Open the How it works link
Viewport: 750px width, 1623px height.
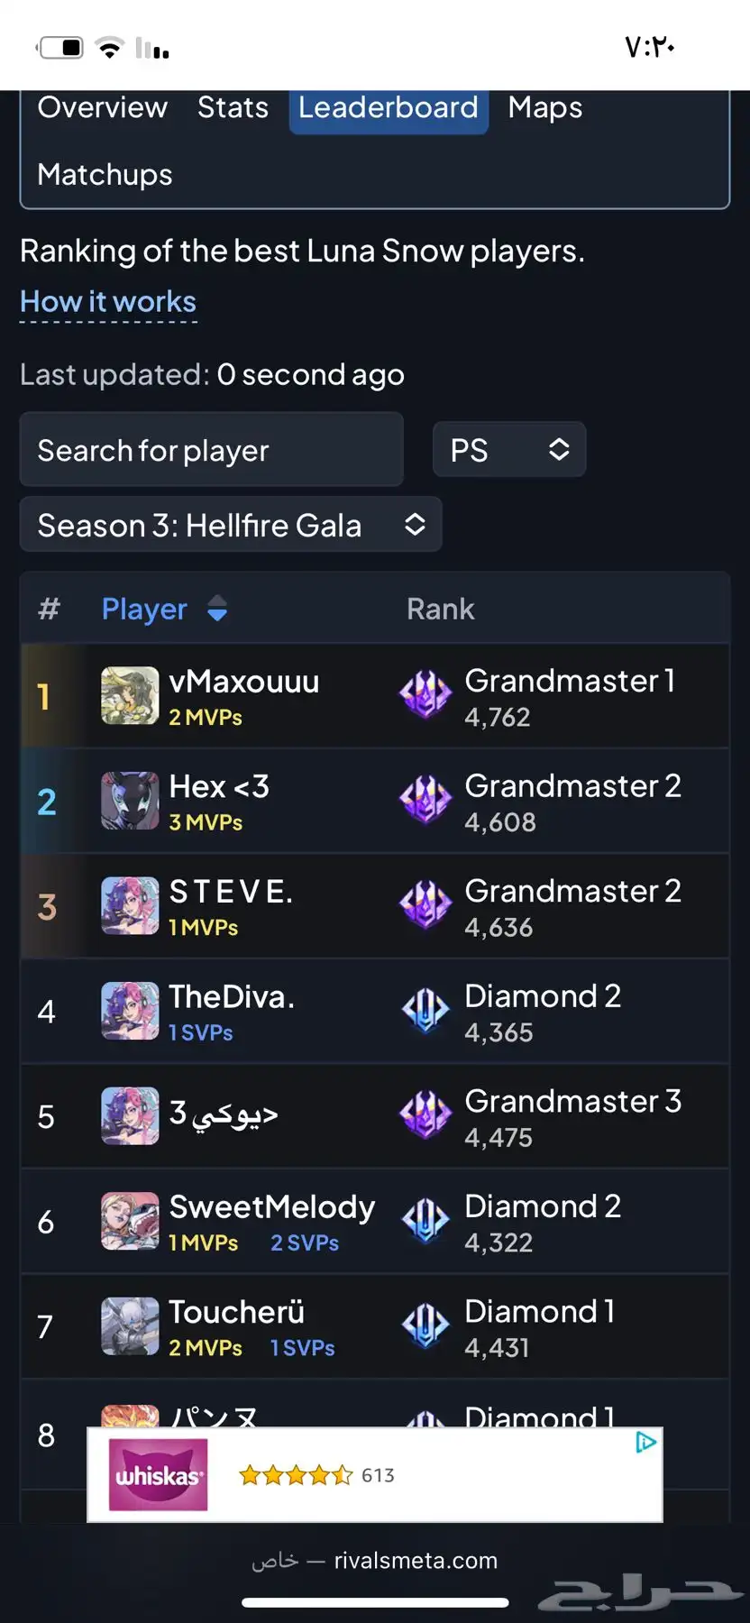point(108,301)
